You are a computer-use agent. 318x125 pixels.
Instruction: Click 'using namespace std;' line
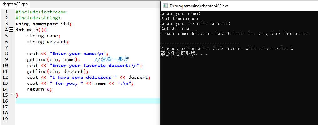(44, 24)
